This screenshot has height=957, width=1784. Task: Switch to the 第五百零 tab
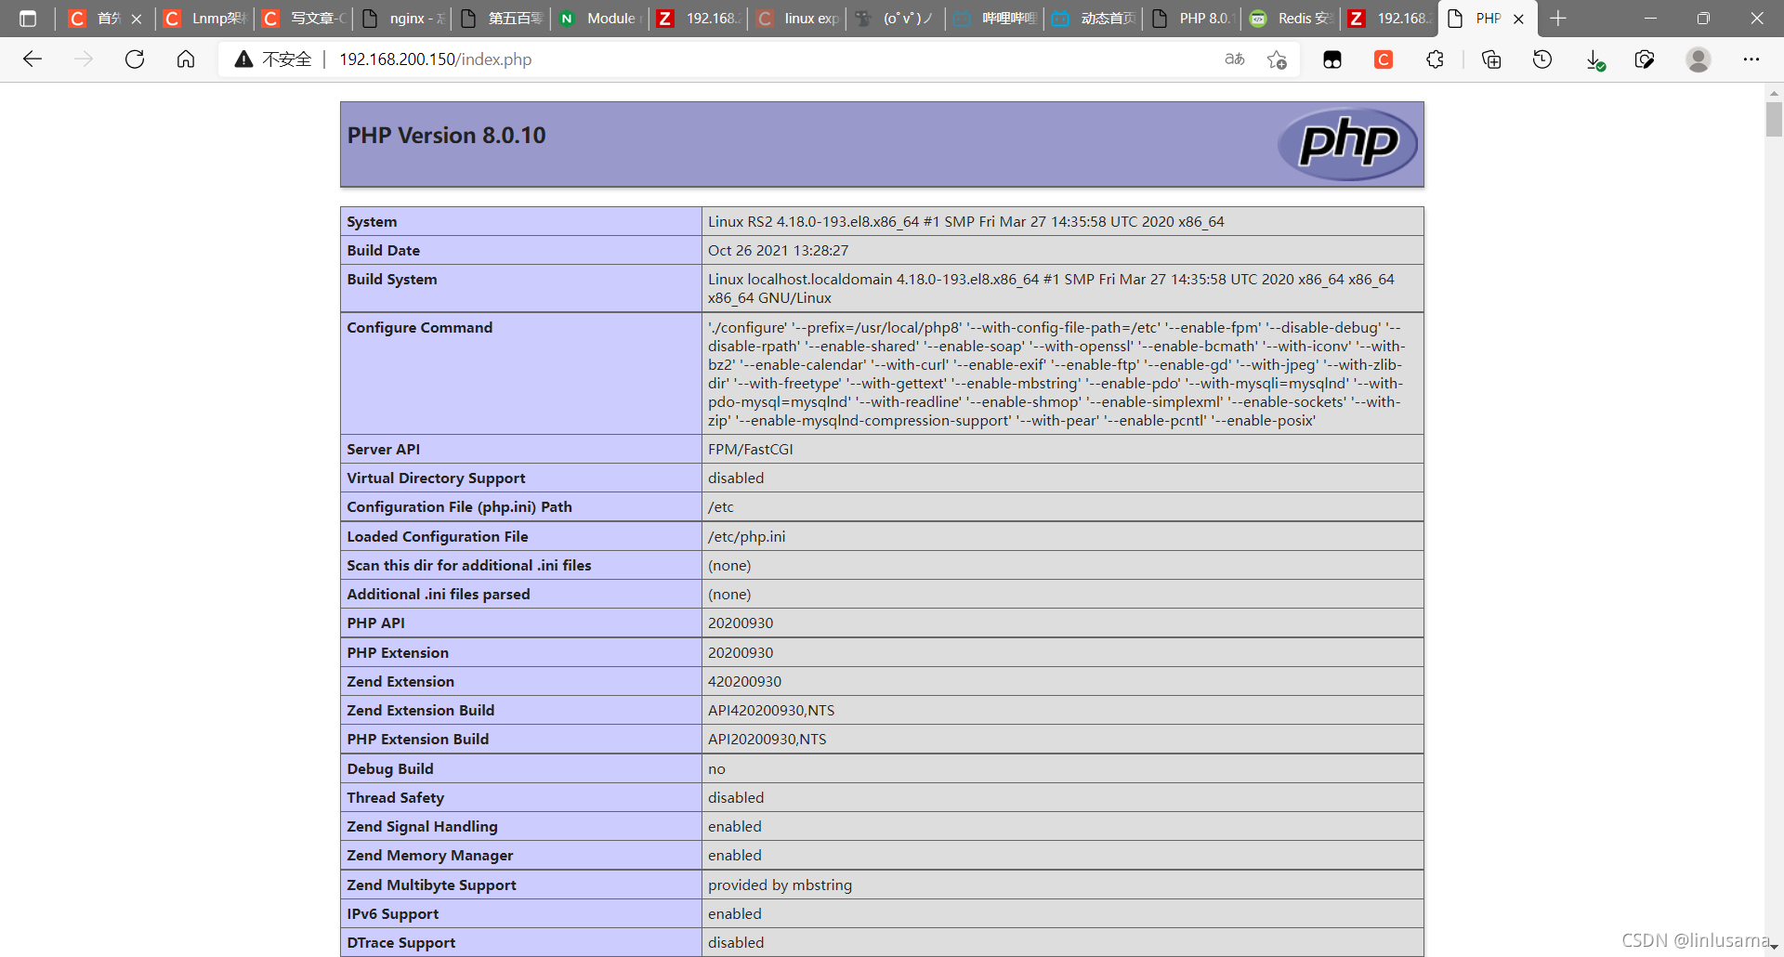pyautogui.click(x=501, y=19)
